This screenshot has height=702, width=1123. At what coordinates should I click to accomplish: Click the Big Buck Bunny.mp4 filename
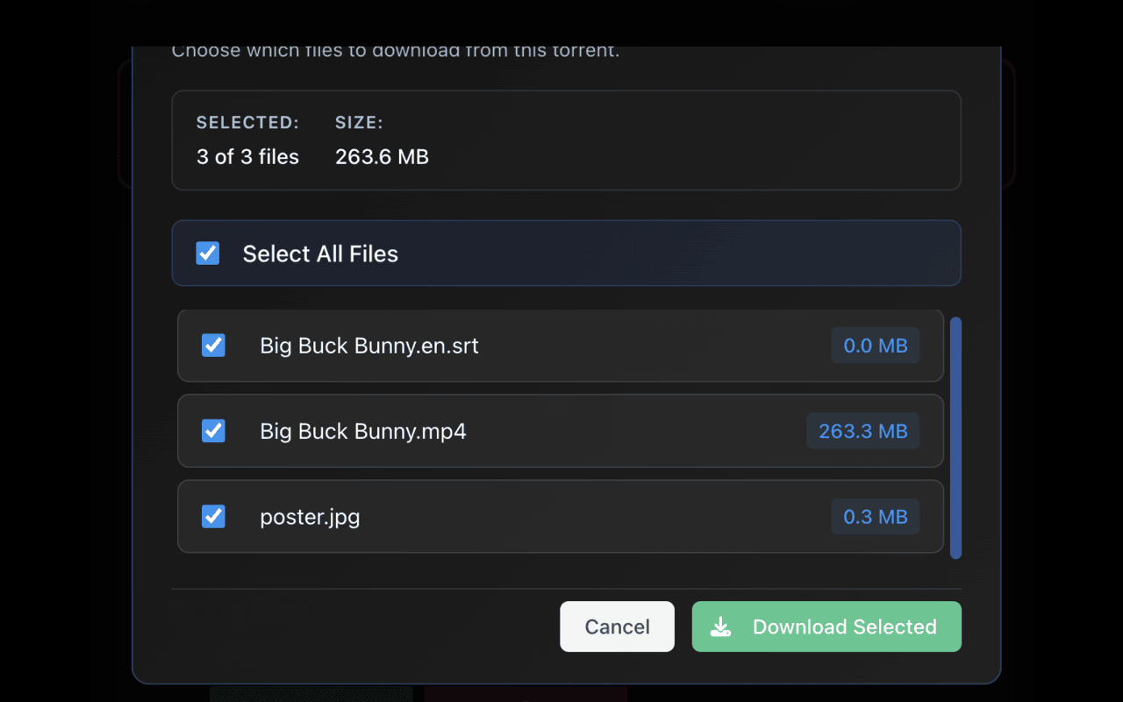coord(363,431)
